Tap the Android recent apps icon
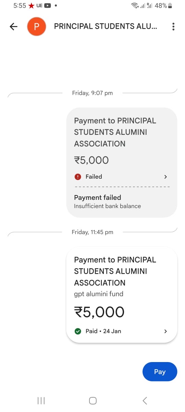The height and width of the screenshot is (412, 185). coord(41,401)
